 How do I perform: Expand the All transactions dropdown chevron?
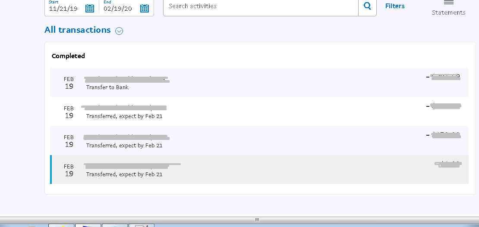click(119, 31)
